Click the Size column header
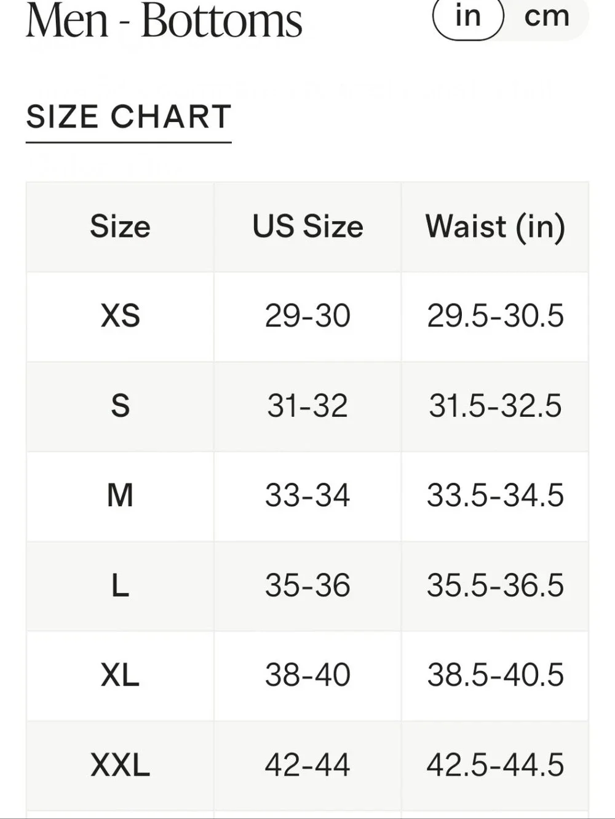This screenshot has height=819, width=615. pos(120,227)
